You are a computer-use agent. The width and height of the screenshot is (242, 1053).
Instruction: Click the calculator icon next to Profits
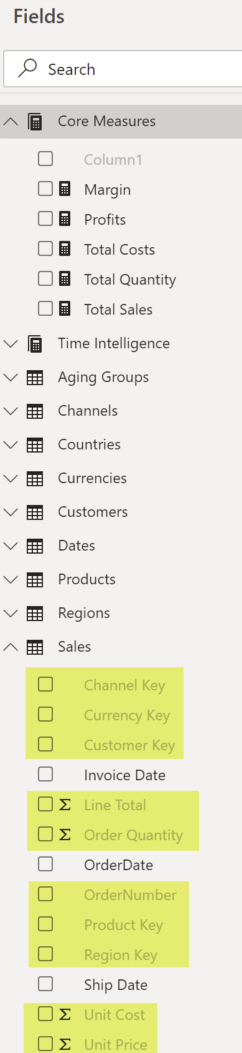(65, 219)
